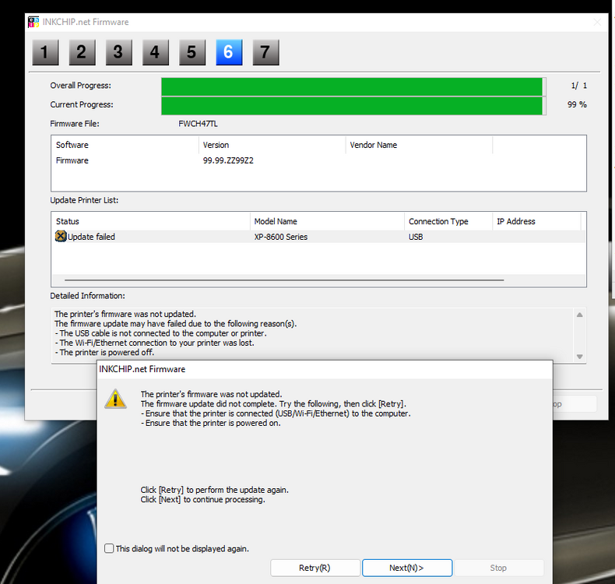Select step 7 number icon
This screenshot has width=615, height=584.
pyautogui.click(x=265, y=52)
